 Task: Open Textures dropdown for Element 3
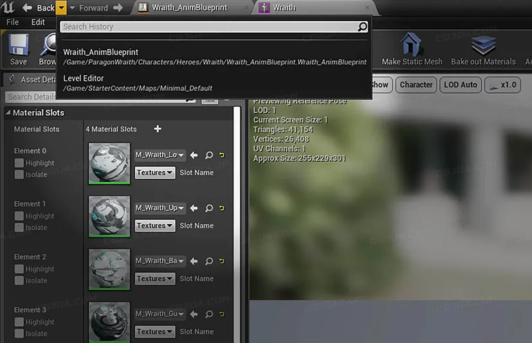coord(155,331)
